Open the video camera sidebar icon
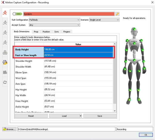 (5, 72)
